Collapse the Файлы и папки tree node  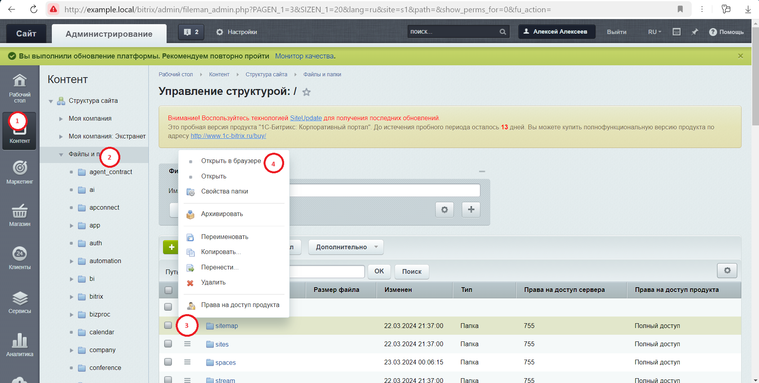click(x=61, y=155)
